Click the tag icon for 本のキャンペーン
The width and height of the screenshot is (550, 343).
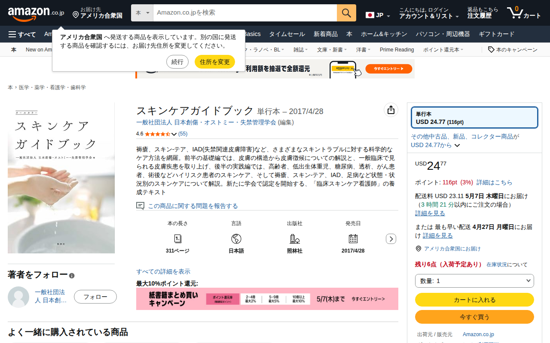(491, 50)
